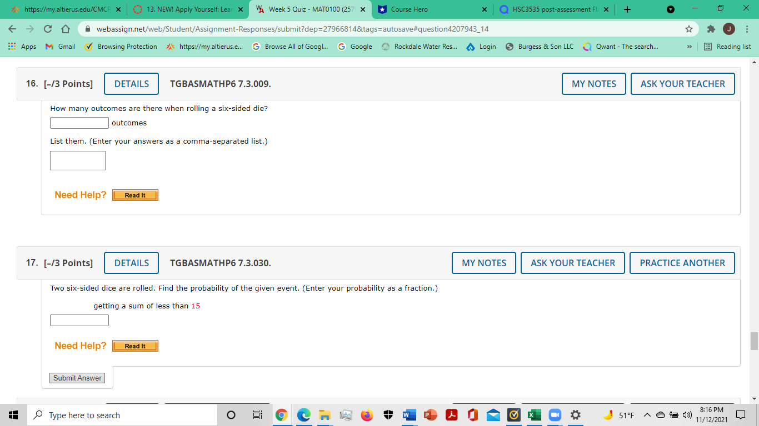The height and width of the screenshot is (426, 759).
Task: Go back to the previous page
Action: pyautogui.click(x=12, y=29)
